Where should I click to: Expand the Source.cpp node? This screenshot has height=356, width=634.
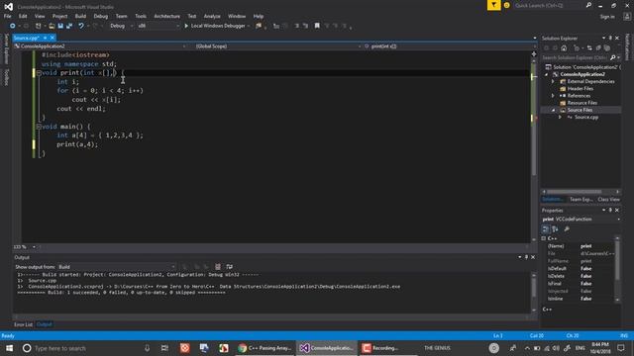point(560,117)
